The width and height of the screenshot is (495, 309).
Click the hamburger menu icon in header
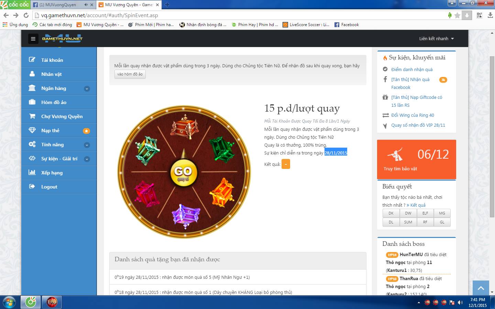(33, 39)
